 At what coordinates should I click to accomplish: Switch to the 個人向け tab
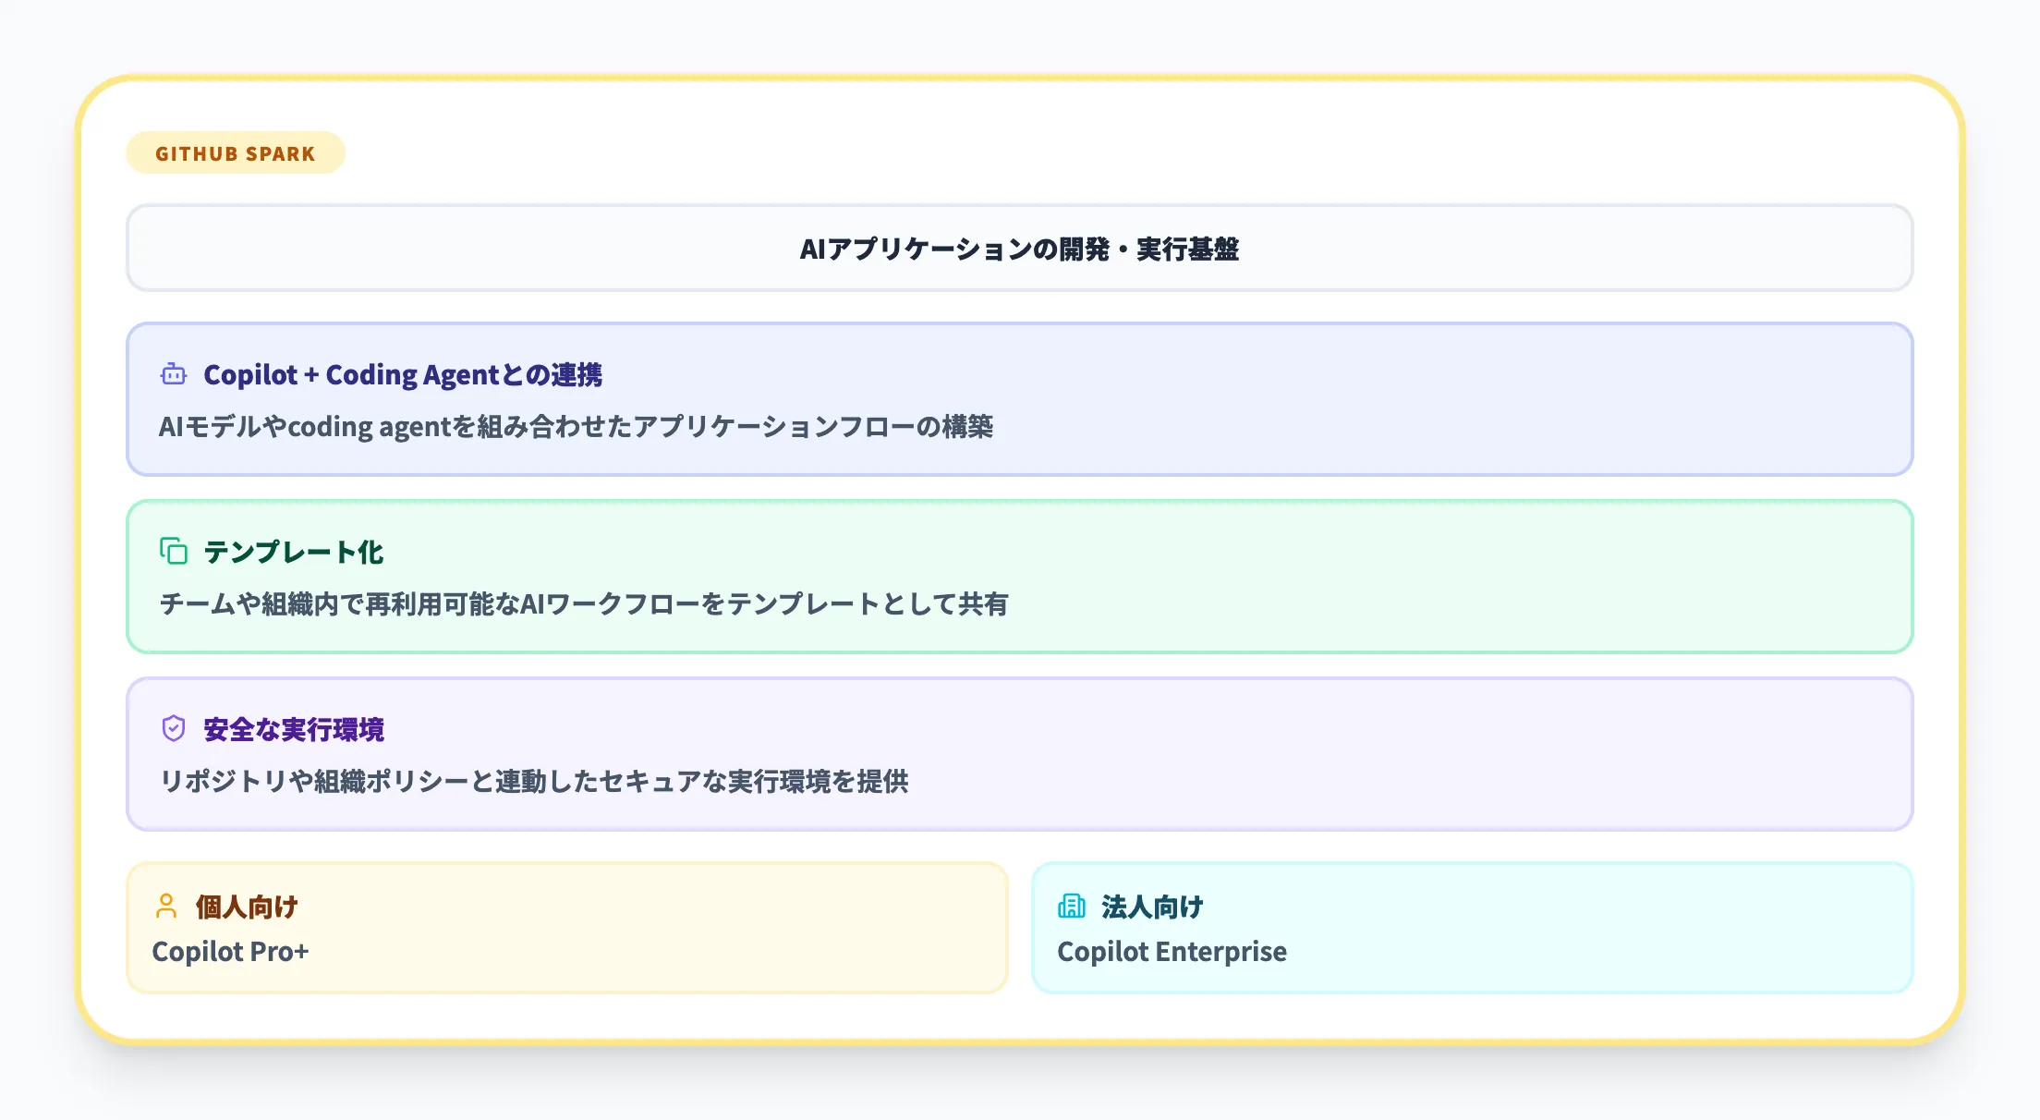(x=245, y=907)
